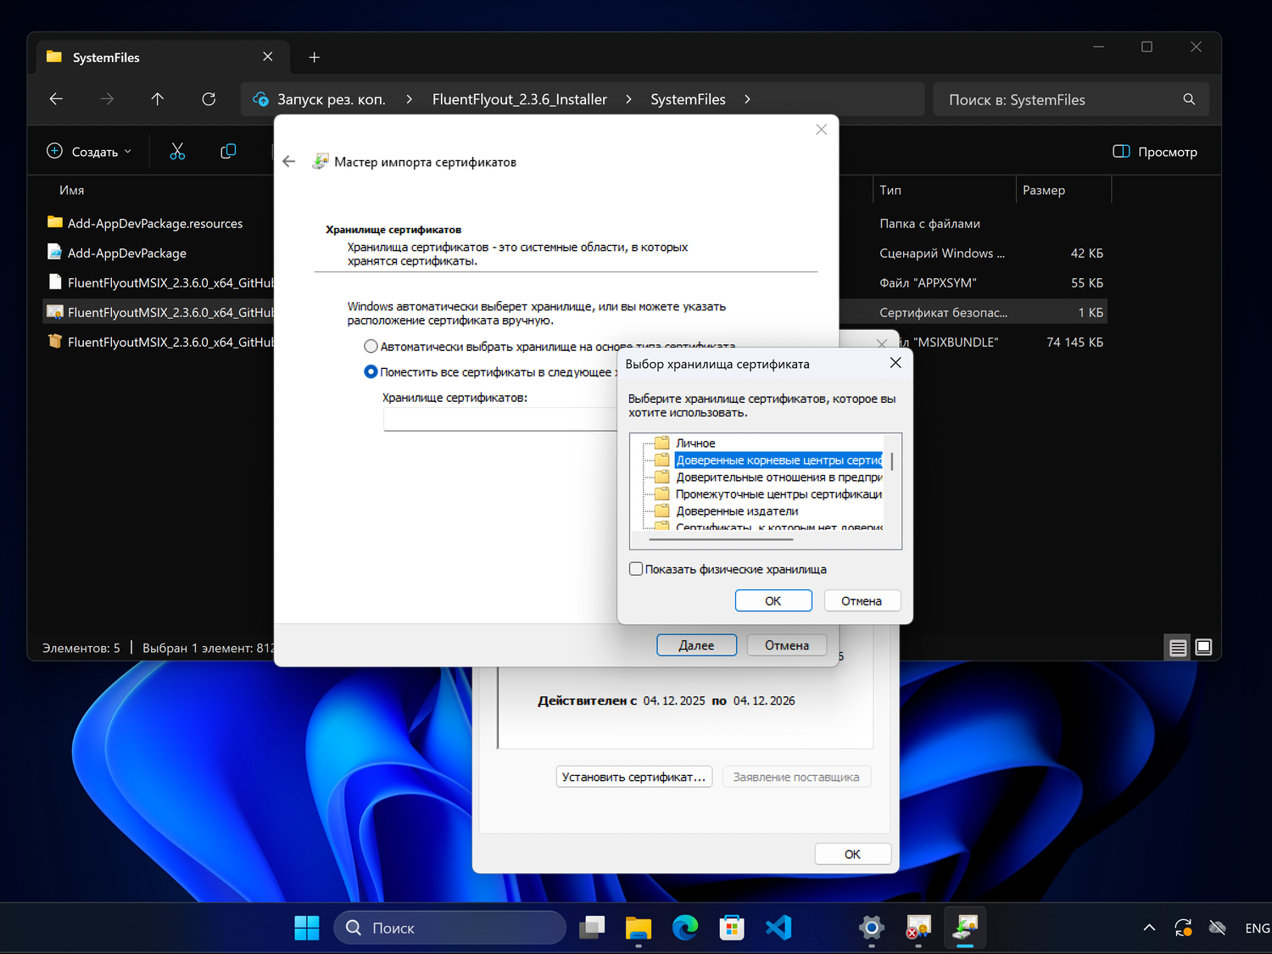Select the SystemFiles tab in Explorer
This screenshot has width=1272, height=954.
click(161, 57)
